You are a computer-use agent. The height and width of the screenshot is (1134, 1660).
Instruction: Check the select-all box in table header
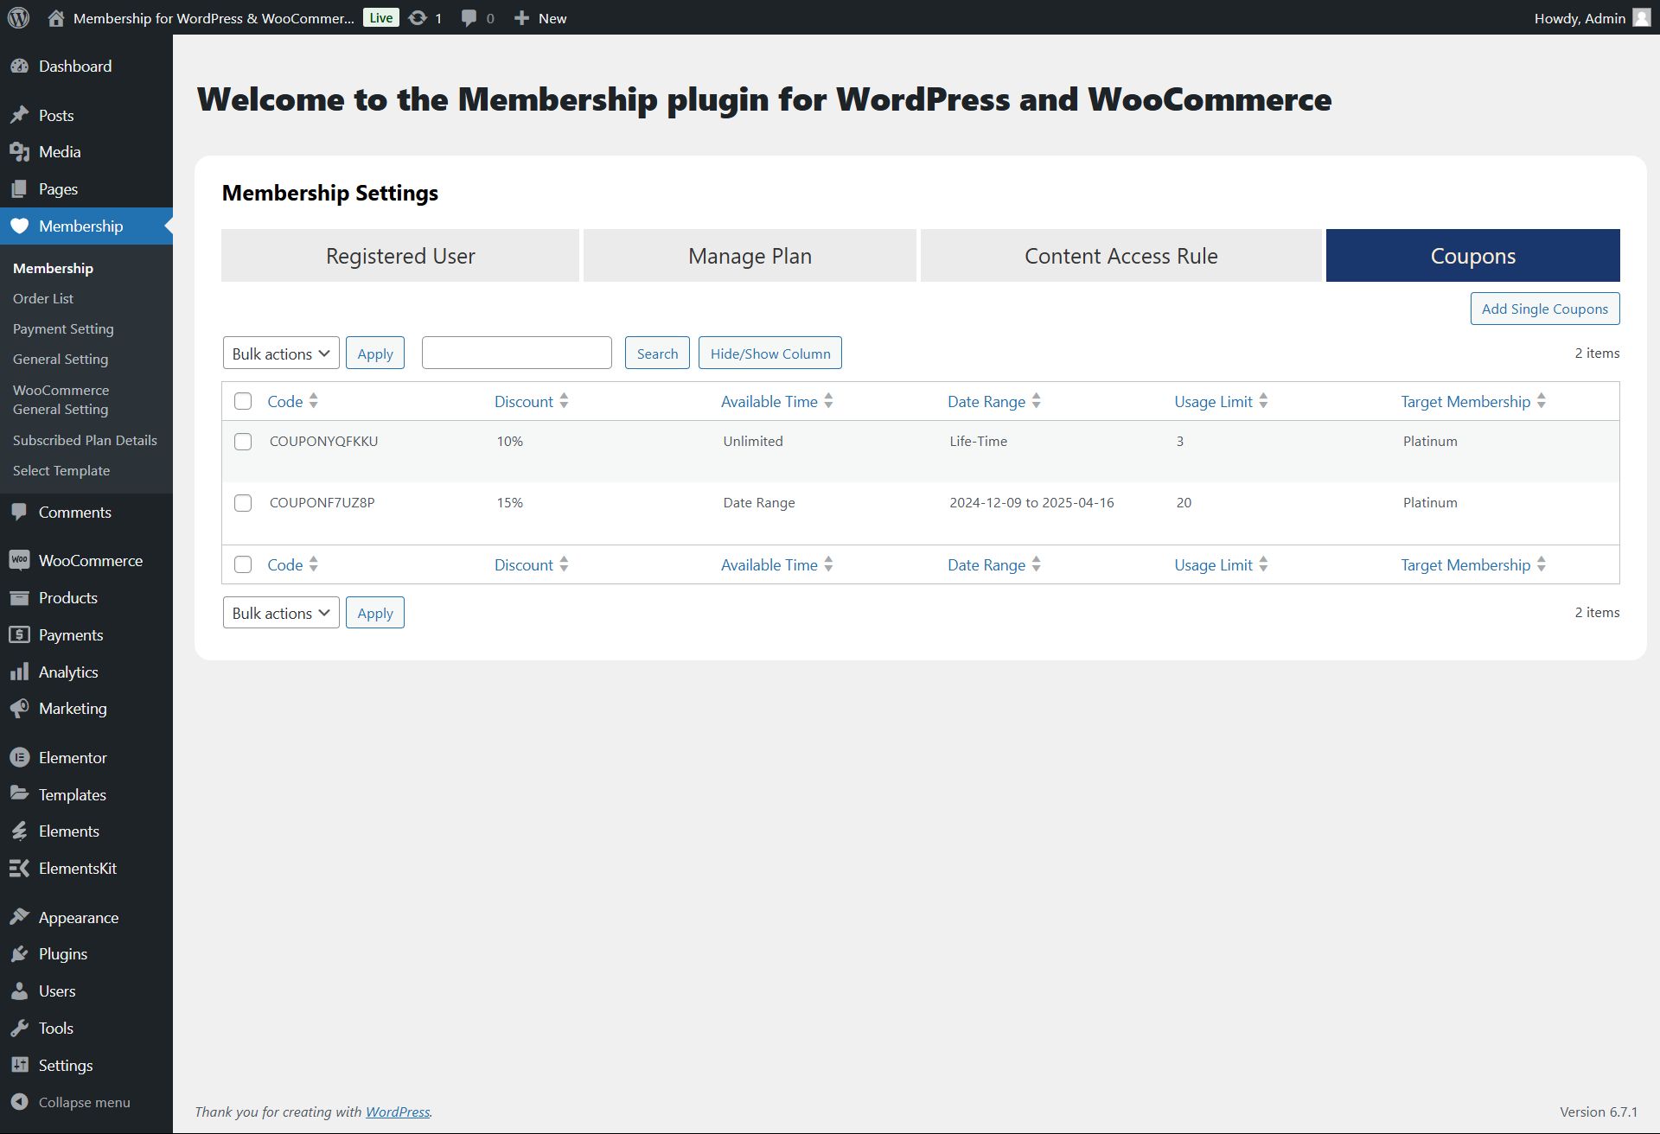click(x=243, y=401)
